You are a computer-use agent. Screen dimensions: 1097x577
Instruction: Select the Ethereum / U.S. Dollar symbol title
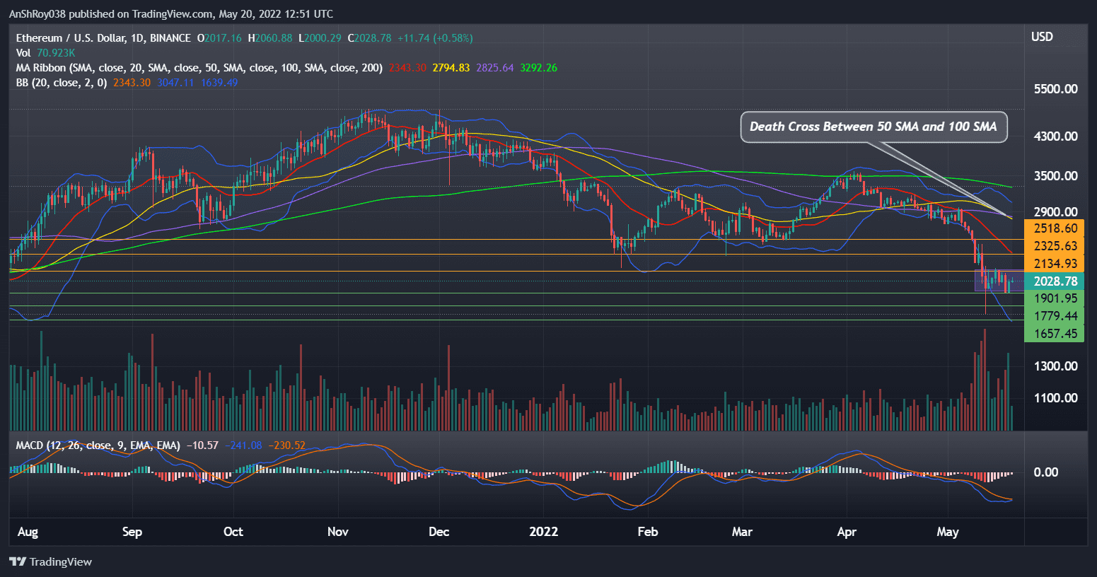click(x=71, y=39)
